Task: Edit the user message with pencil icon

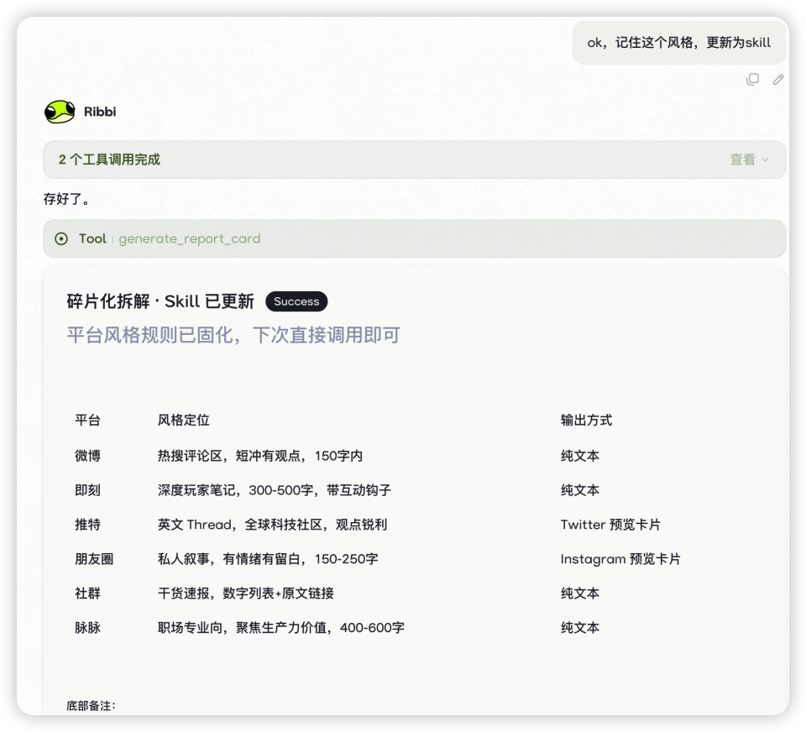Action: point(778,79)
